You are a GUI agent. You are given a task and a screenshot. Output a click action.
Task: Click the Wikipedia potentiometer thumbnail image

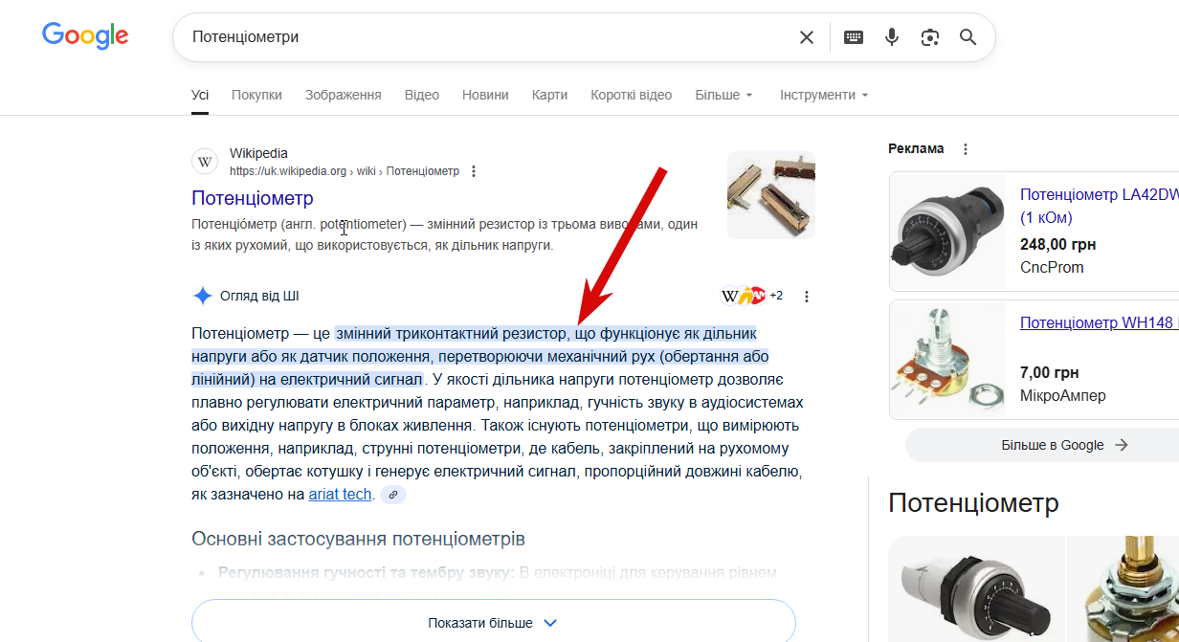[x=771, y=195]
